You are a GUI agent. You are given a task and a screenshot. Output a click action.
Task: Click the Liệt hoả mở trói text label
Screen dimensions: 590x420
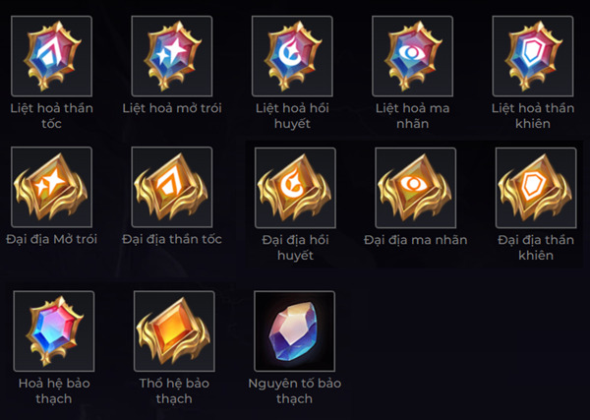click(x=172, y=108)
